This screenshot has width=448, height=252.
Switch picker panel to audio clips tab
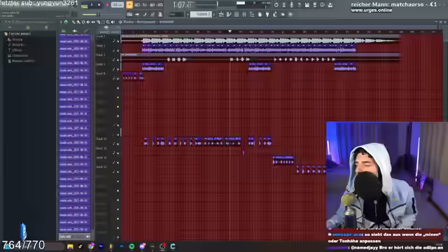(x=75, y=31)
